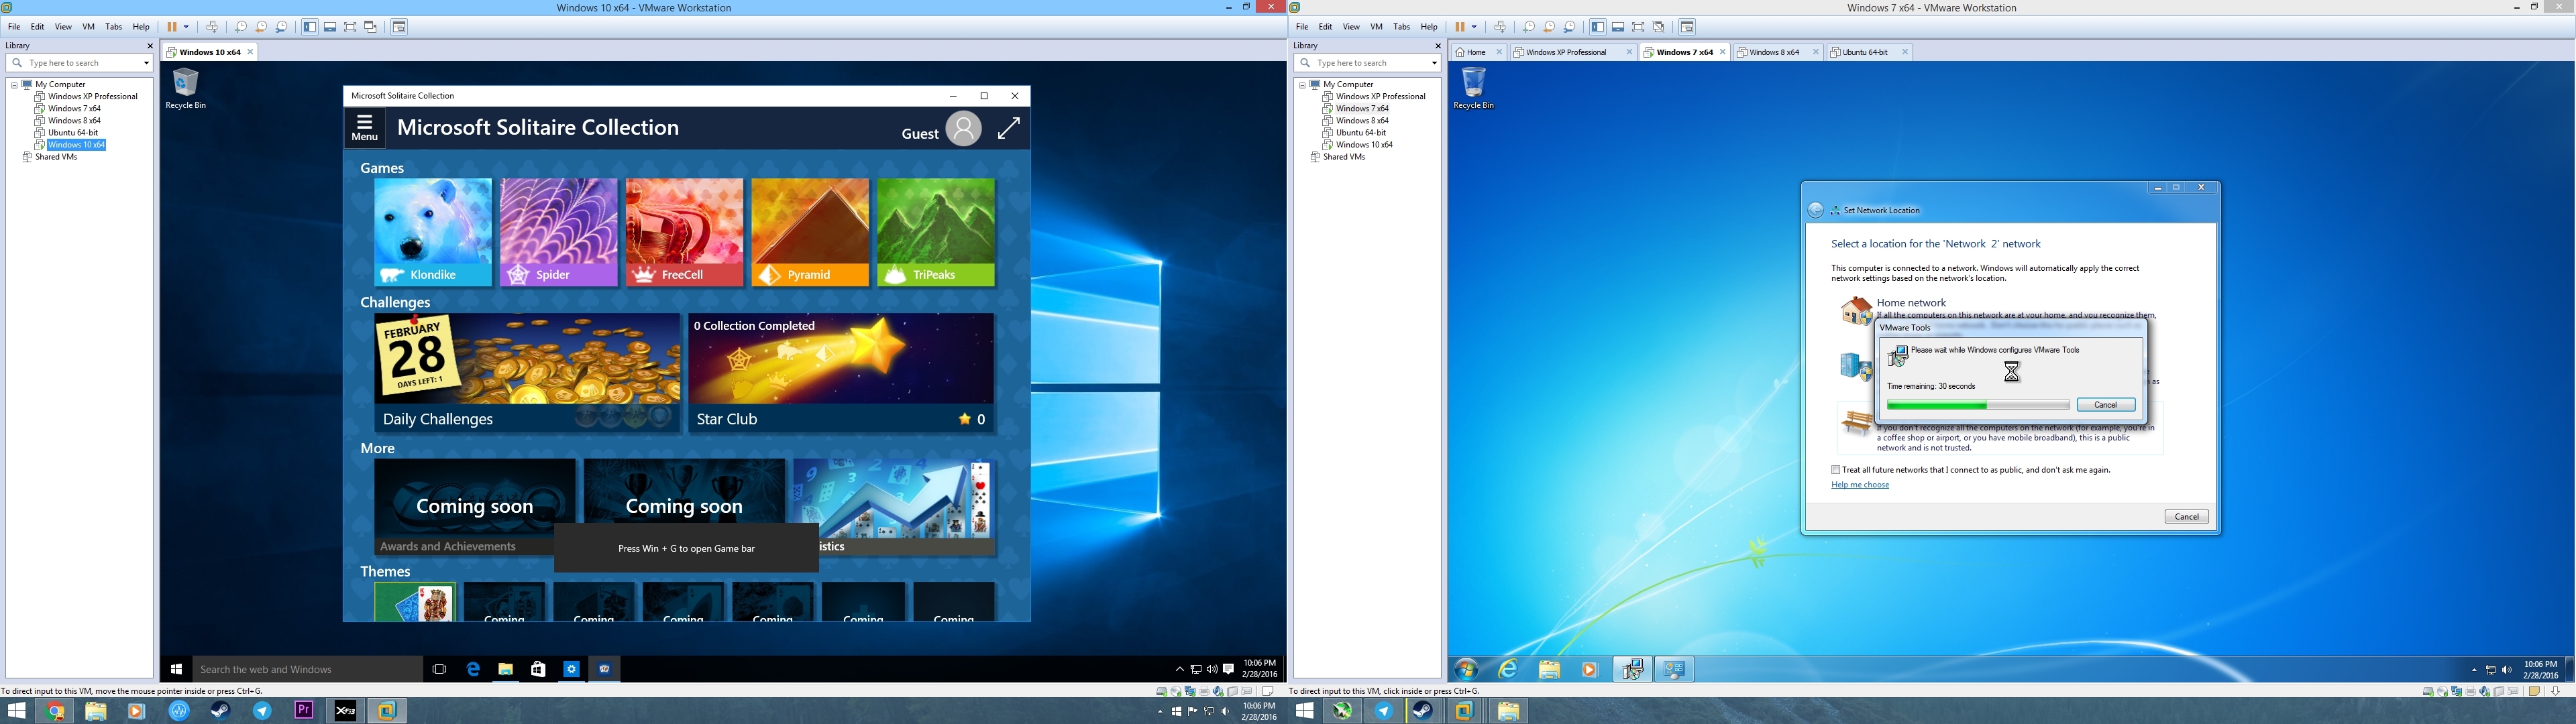The image size is (2576, 724).
Task: Collapse My Computer tree in left library
Action: (15, 85)
